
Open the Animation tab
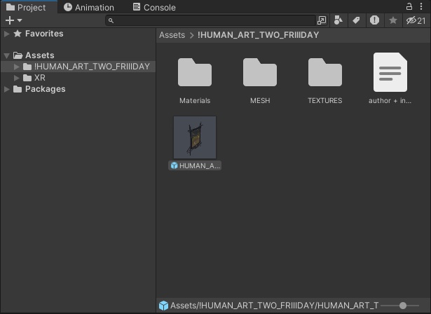coord(89,8)
